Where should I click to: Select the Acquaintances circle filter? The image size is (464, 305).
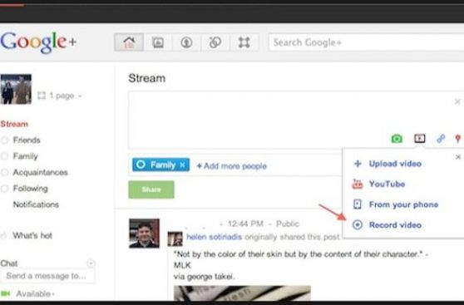click(x=40, y=172)
